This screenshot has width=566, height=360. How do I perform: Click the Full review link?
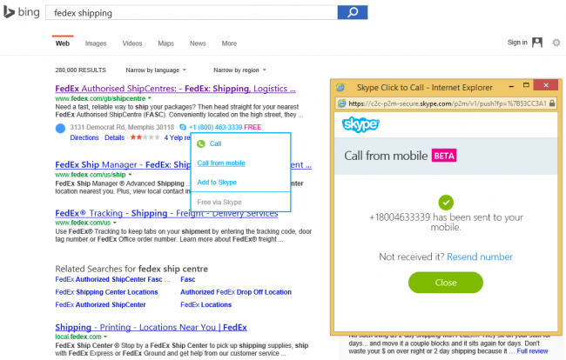(x=532, y=351)
